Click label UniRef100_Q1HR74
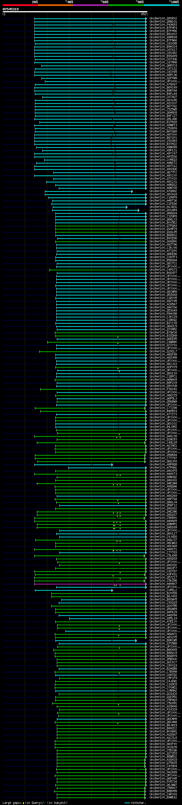Viewport: 182px width, 805px height. (163, 229)
